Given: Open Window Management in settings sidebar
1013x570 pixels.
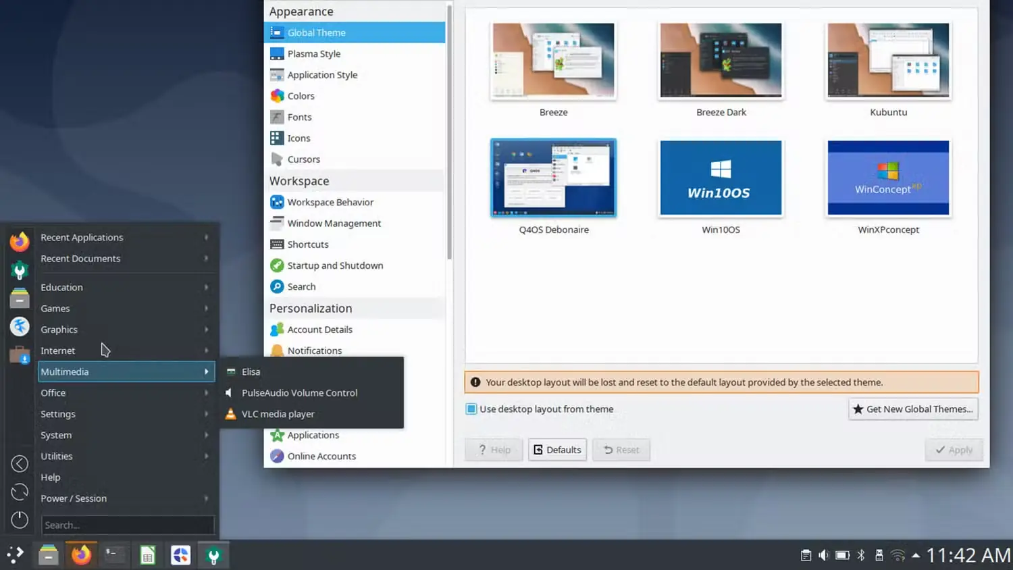Looking at the screenshot, I should (355, 223).
